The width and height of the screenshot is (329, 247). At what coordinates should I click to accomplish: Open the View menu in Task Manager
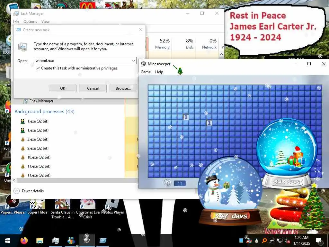[x=45, y=22]
